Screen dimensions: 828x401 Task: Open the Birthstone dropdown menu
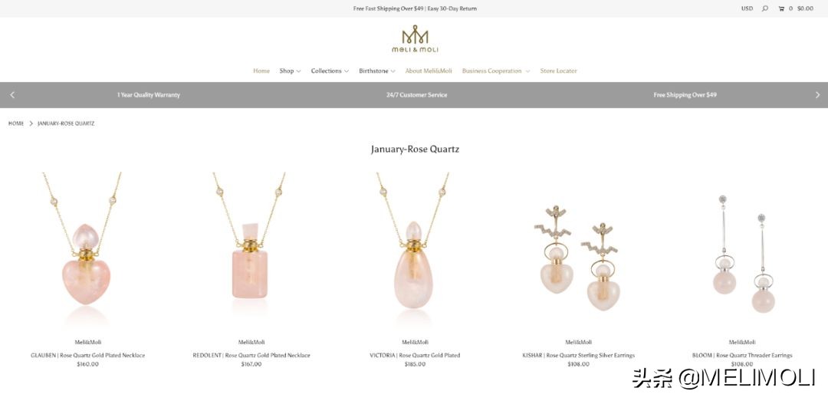tap(376, 71)
